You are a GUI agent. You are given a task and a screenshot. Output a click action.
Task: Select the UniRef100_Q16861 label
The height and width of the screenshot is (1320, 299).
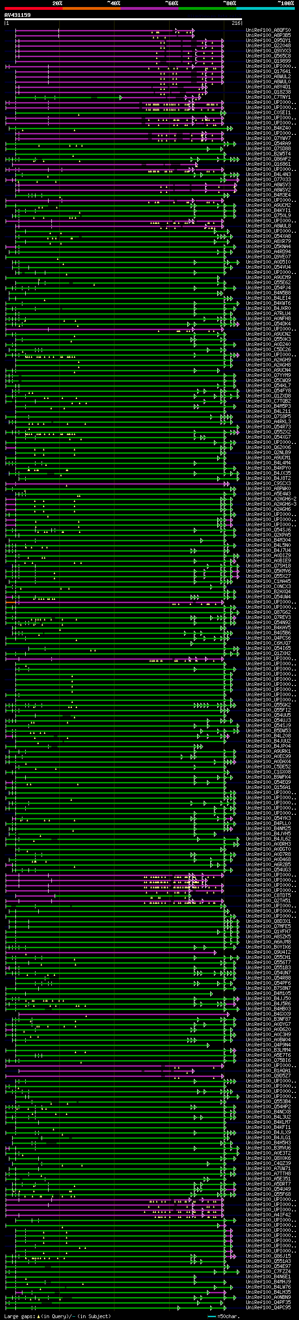268,164
